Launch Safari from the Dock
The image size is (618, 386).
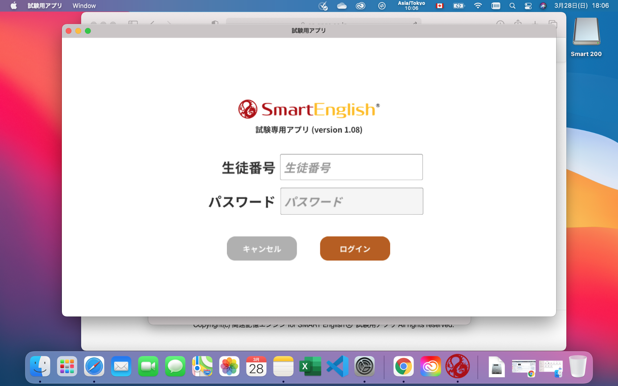[x=94, y=366]
